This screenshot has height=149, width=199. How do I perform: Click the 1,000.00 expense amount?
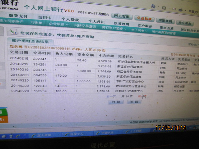click(84, 81)
